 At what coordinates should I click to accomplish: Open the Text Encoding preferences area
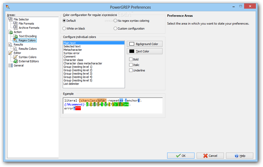tap(28, 36)
